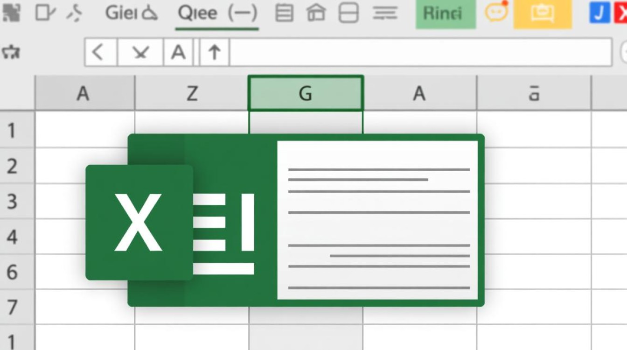This screenshot has height=350, width=627.
Task: Select the row 2 header
Action: (x=12, y=166)
